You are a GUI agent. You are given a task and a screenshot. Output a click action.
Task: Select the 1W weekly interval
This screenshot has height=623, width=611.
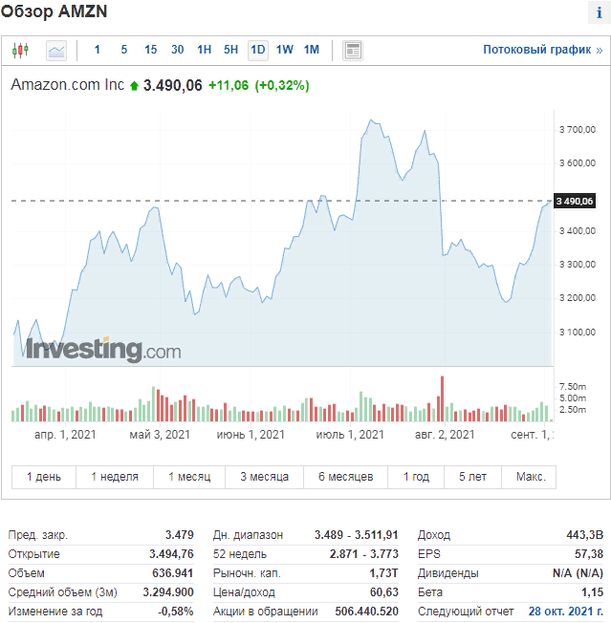(285, 50)
